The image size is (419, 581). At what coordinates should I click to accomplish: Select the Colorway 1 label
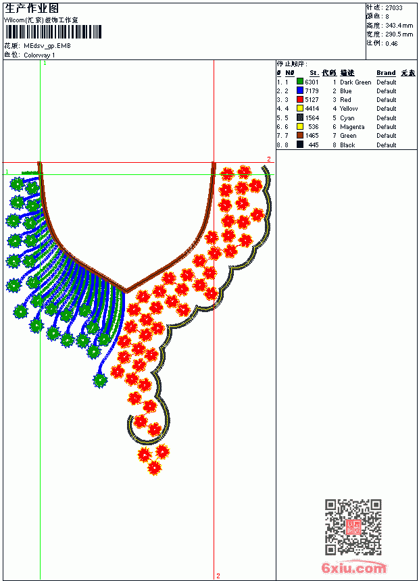point(39,55)
